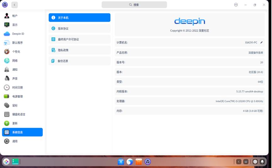Open the 备份还原 backup and restore item
272x168 pixels.
[x=80, y=61]
